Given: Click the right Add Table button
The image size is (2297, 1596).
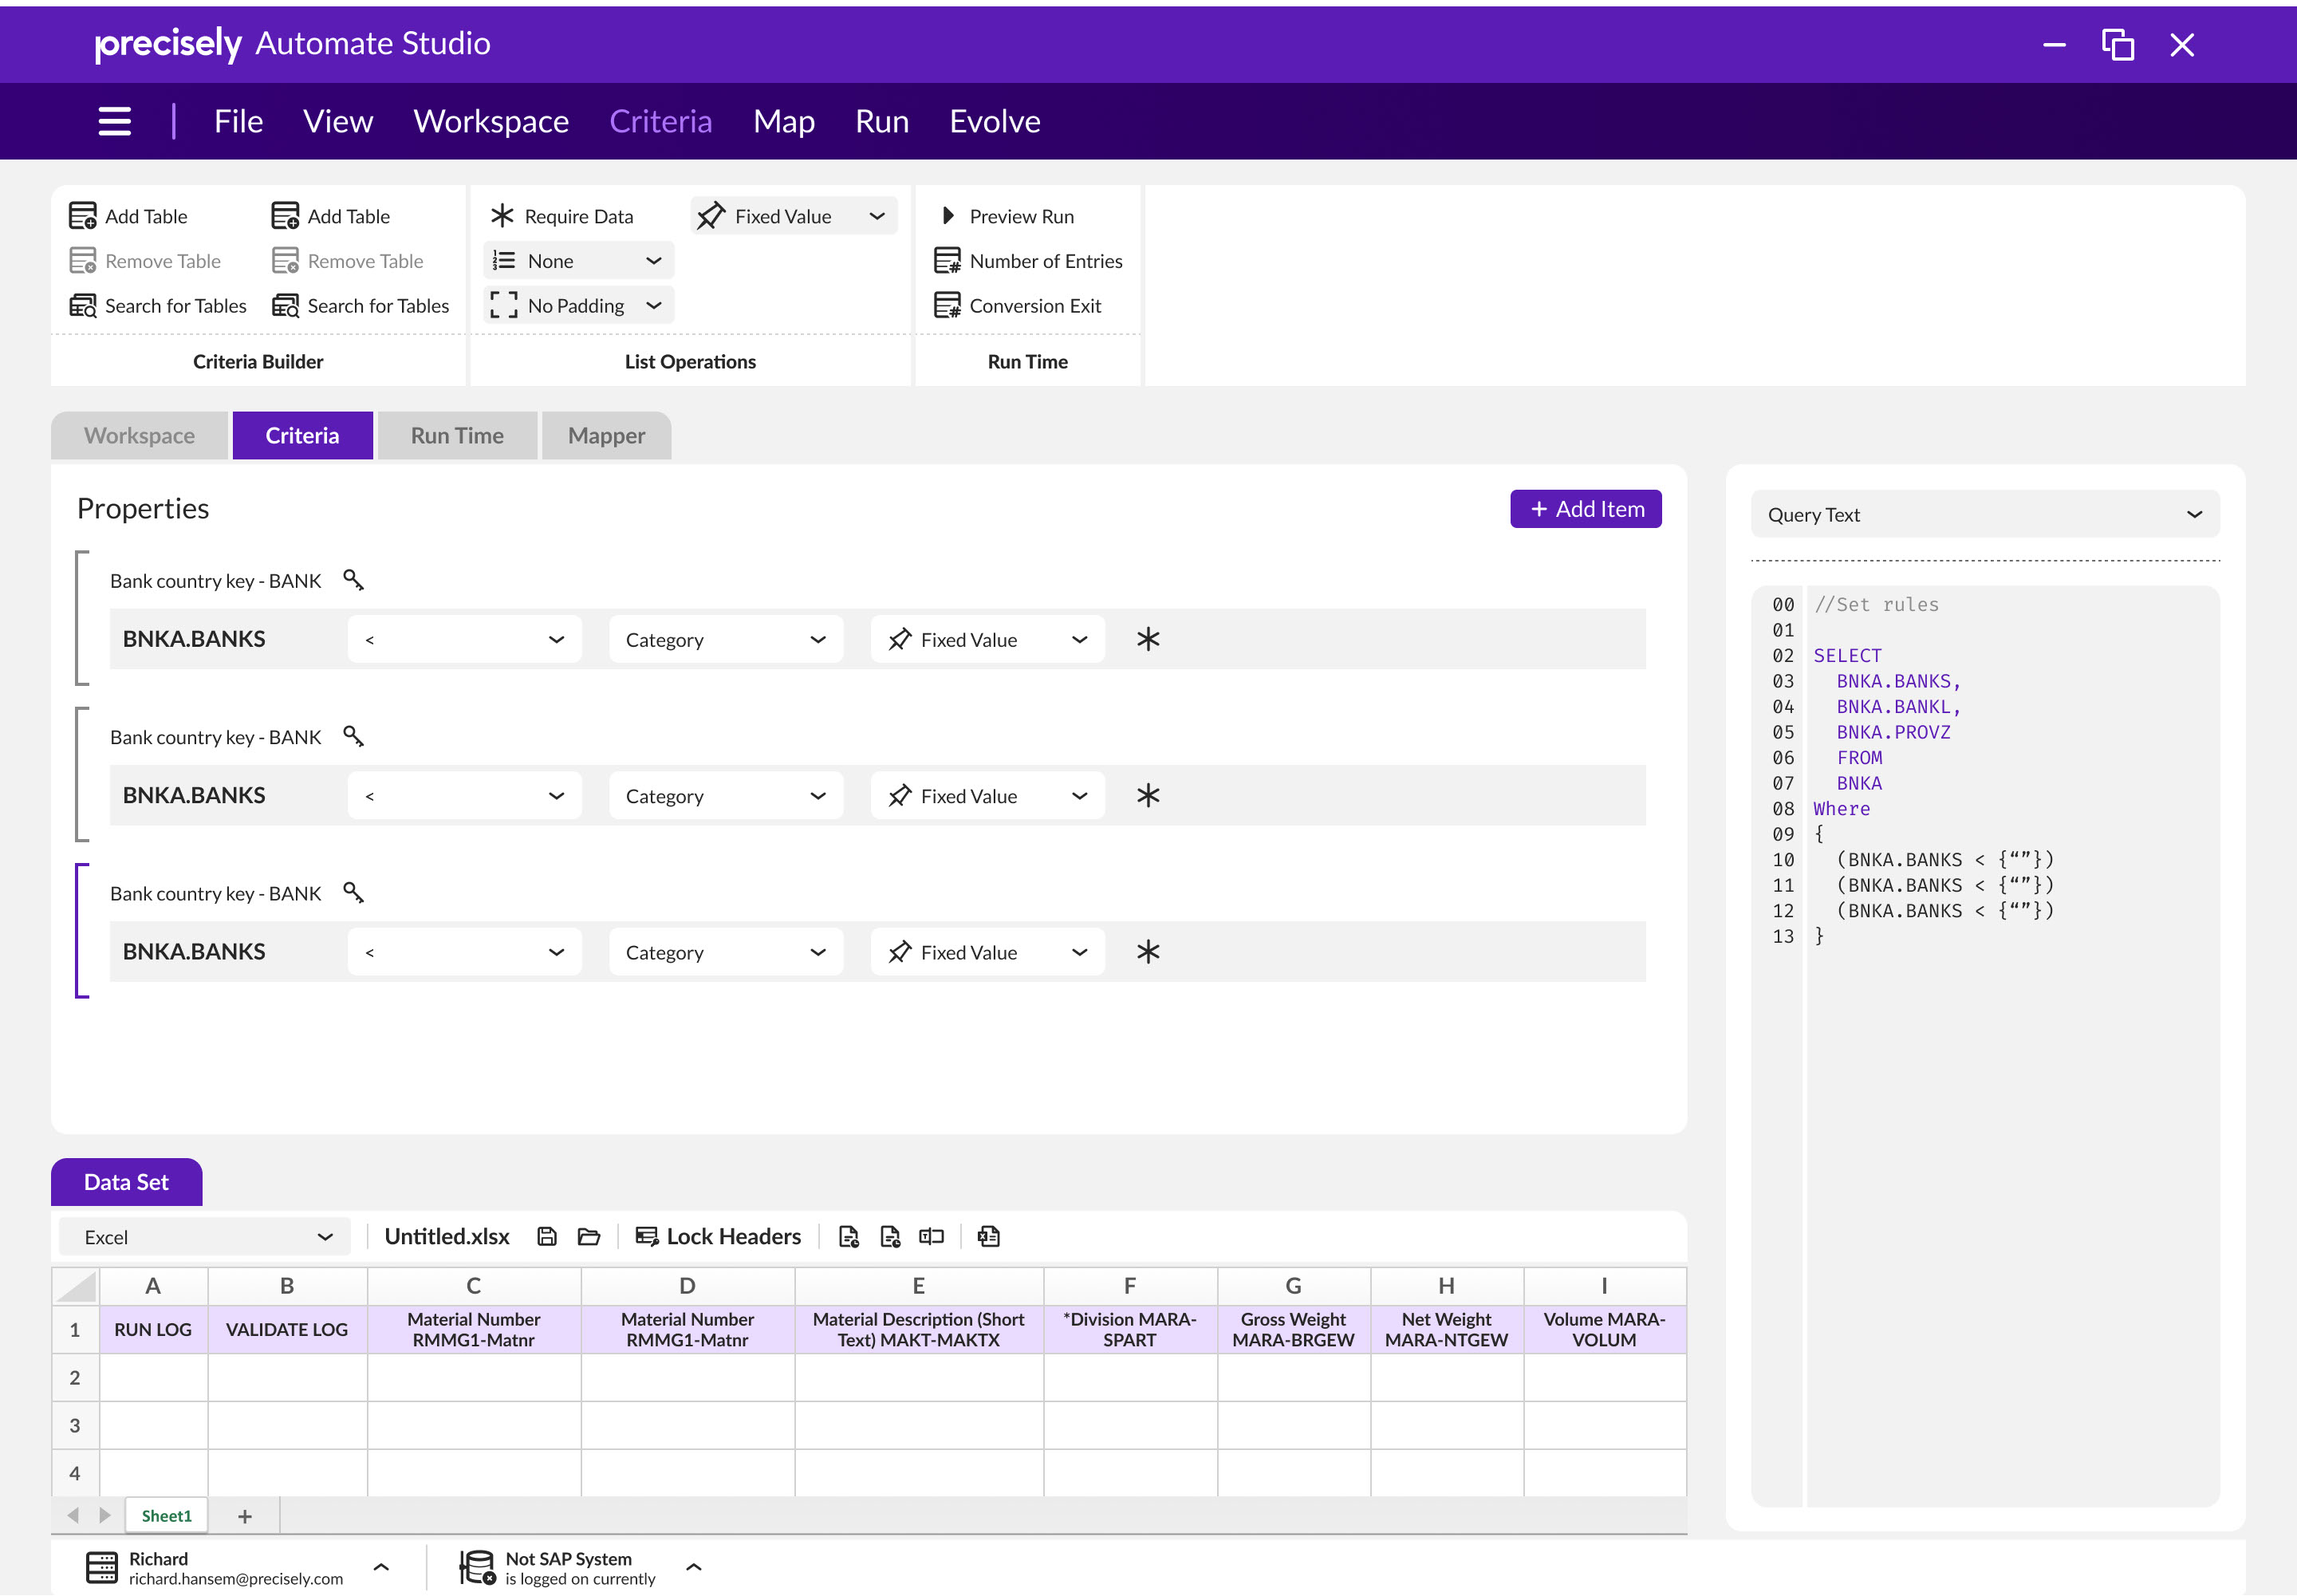Looking at the screenshot, I should pyautogui.click(x=331, y=216).
